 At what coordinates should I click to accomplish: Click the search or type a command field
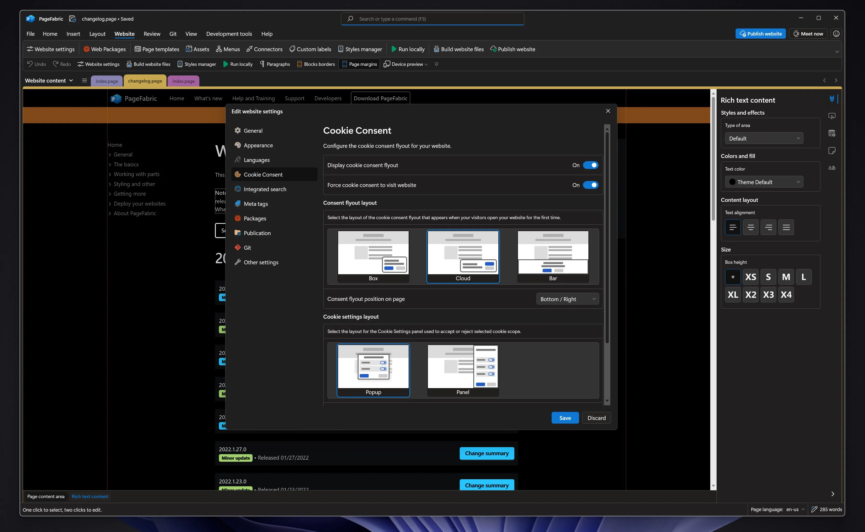point(432,19)
